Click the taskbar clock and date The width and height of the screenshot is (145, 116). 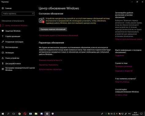(x=135, y=114)
